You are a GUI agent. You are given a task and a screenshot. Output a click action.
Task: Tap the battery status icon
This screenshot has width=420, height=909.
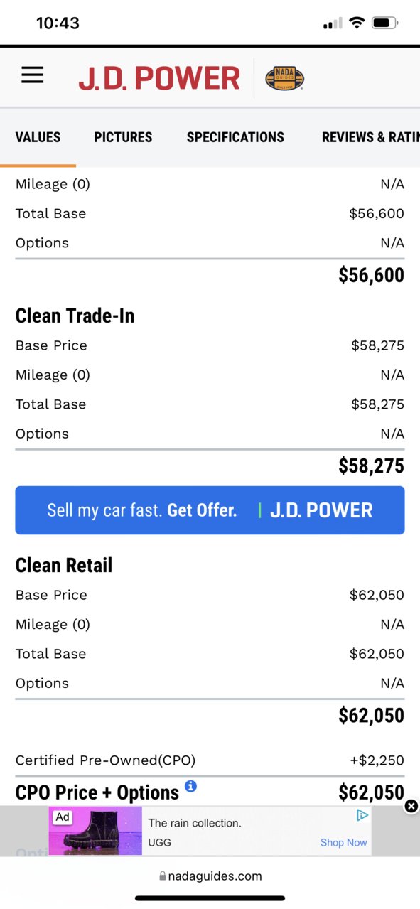pyautogui.click(x=384, y=23)
